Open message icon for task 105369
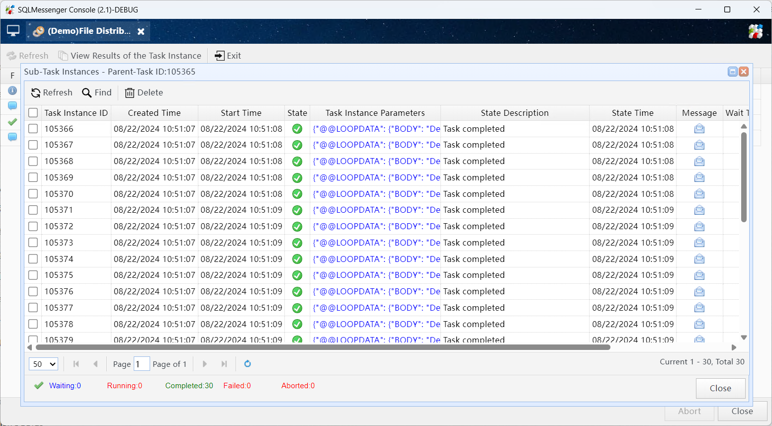 (699, 177)
